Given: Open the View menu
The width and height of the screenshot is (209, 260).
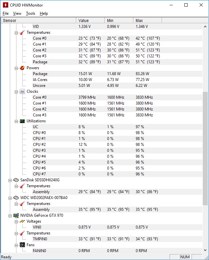Looking at the screenshot, I should tap(17, 13).
